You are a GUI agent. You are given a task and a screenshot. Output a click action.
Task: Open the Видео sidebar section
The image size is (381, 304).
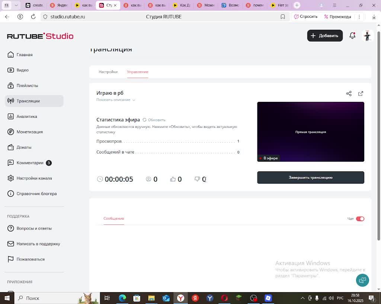pos(18,70)
